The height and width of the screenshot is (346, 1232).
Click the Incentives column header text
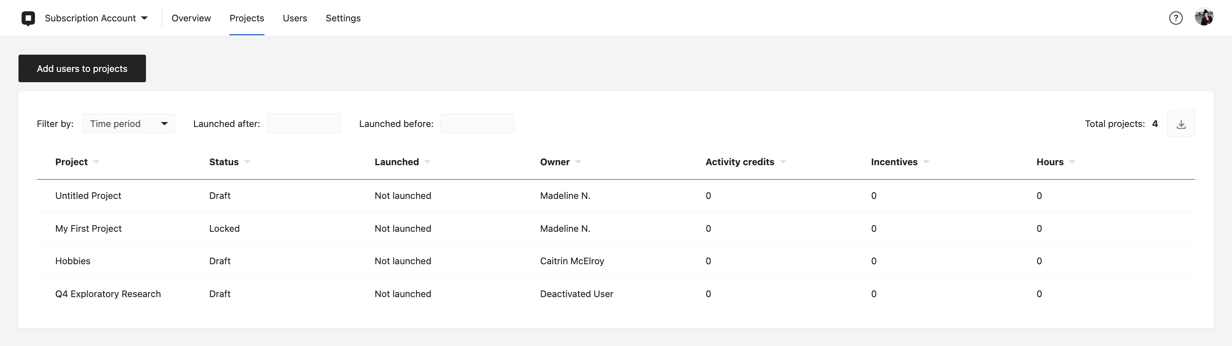pos(894,162)
